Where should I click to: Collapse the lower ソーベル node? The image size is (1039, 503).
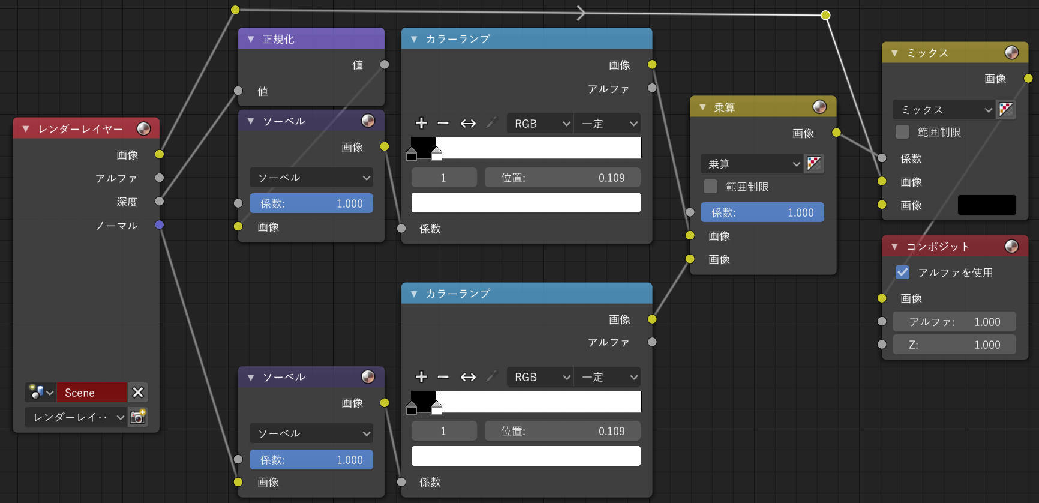pos(251,377)
